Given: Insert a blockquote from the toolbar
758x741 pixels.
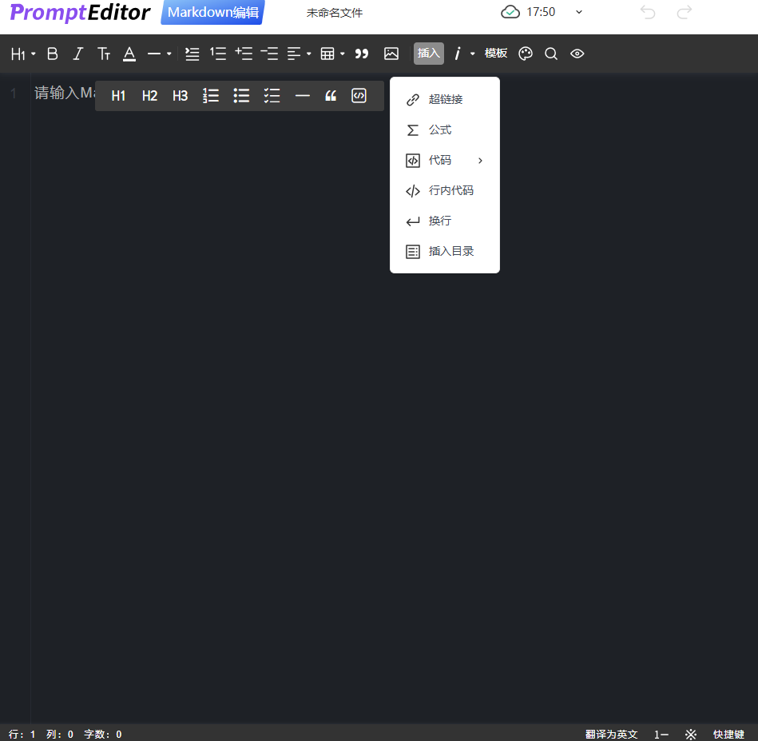Looking at the screenshot, I should pyautogui.click(x=362, y=54).
